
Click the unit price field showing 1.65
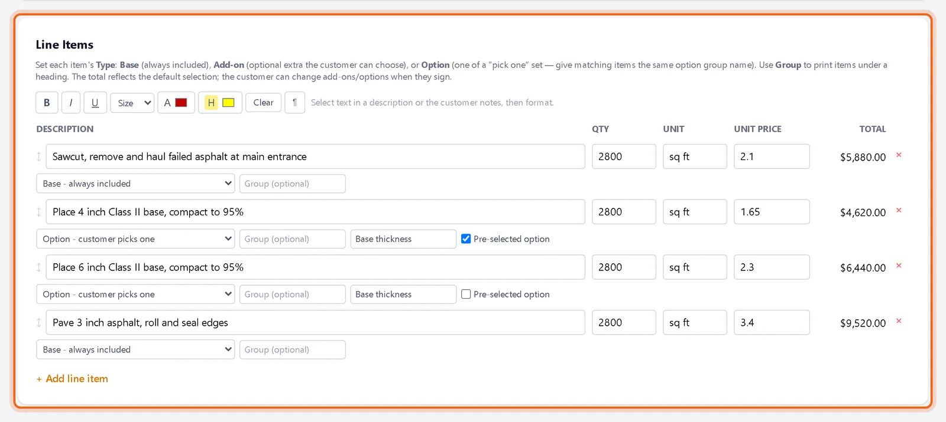[x=772, y=212]
